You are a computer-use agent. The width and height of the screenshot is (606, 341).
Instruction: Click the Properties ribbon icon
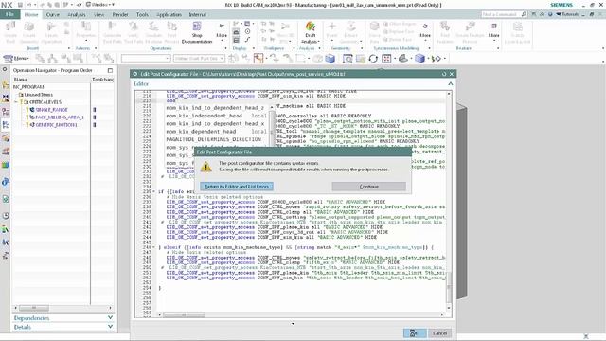tap(86, 32)
